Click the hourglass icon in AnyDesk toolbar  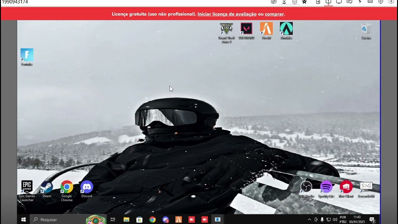(284, 2)
